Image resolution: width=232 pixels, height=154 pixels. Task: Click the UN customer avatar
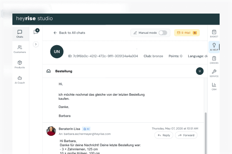click(57, 52)
